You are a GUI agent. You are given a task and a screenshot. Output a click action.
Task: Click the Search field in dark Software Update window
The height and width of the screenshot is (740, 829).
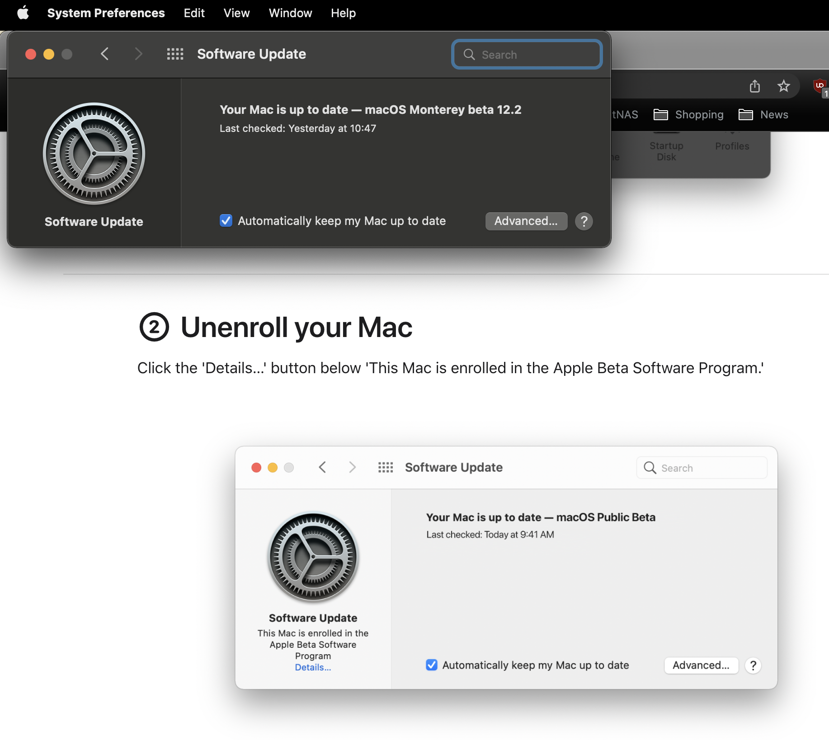(527, 55)
